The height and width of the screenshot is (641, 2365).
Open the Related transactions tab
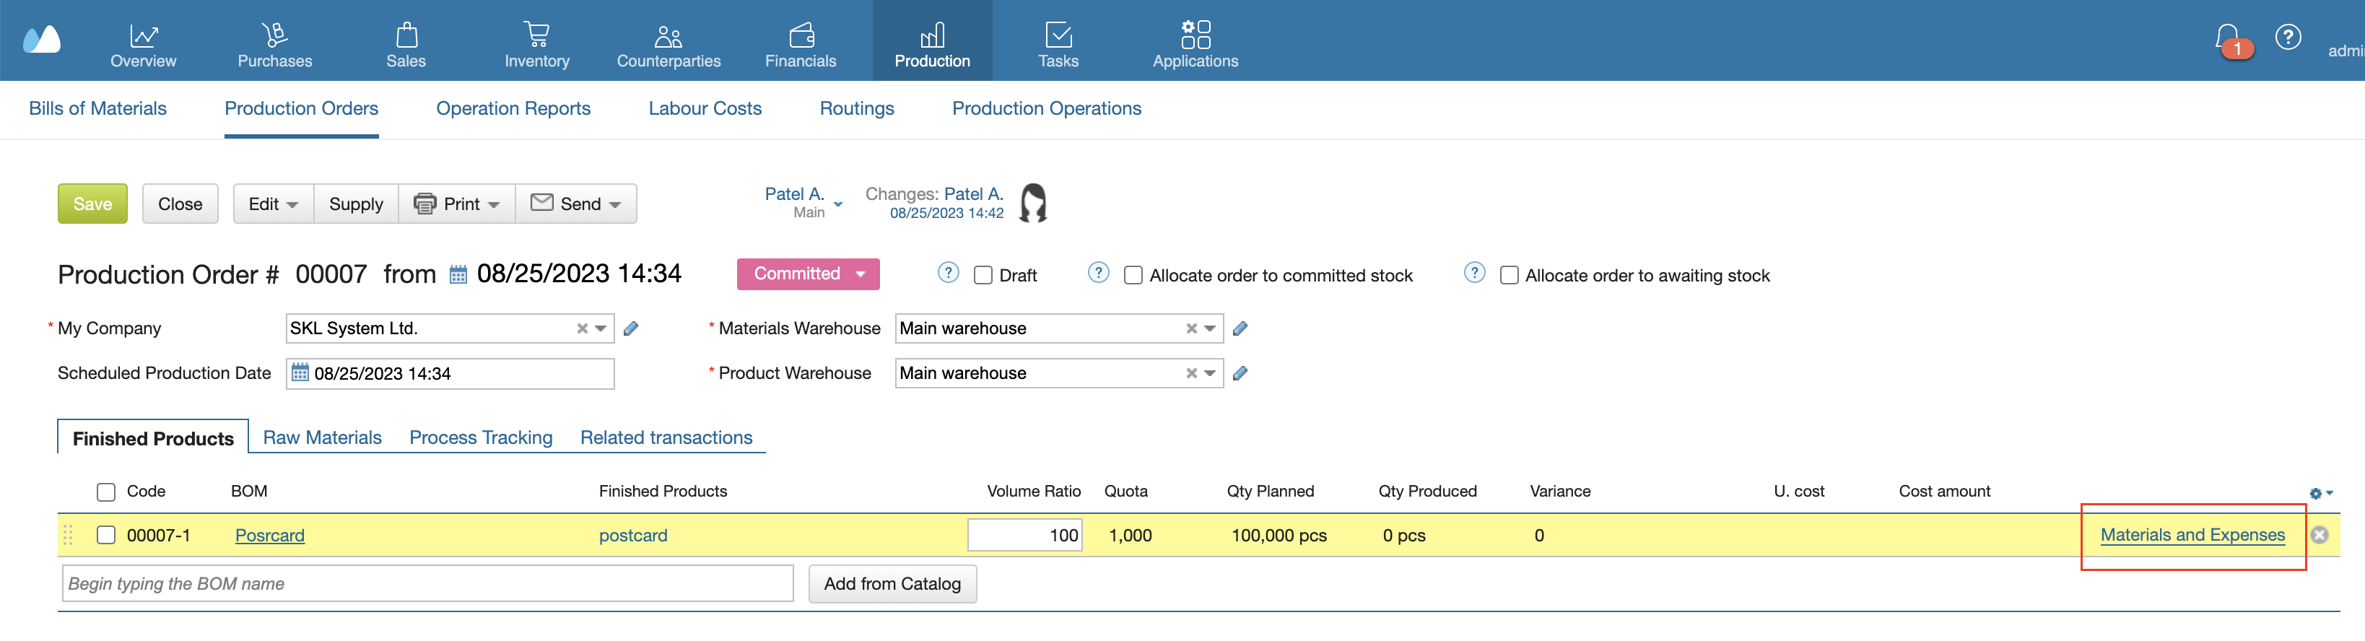point(666,438)
